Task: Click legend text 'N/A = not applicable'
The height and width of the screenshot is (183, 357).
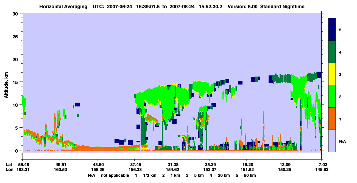Action: [x=108, y=175]
